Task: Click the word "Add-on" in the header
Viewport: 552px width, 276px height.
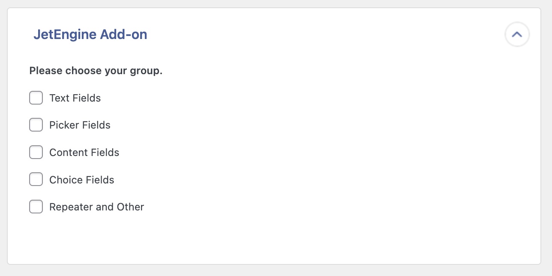Action: pos(123,34)
